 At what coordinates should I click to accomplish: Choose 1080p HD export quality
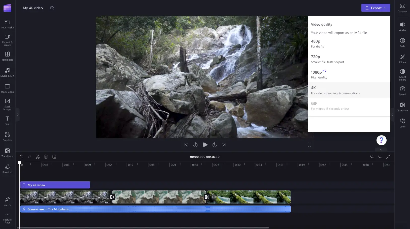click(x=349, y=74)
